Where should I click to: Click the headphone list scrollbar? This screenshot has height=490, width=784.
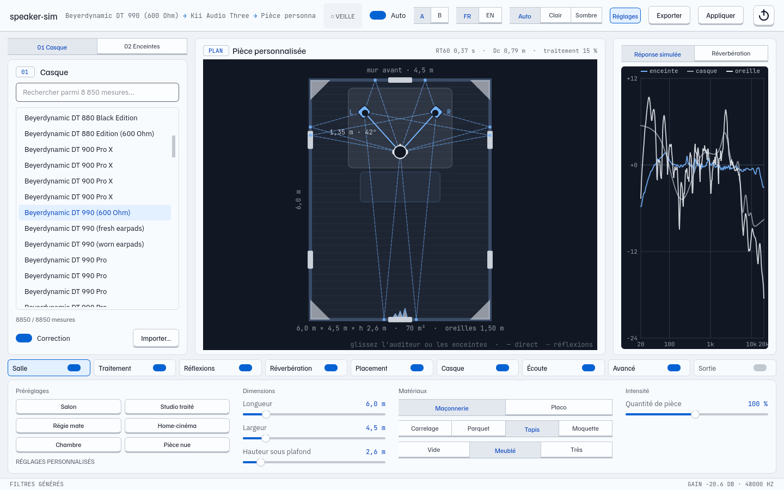174,146
